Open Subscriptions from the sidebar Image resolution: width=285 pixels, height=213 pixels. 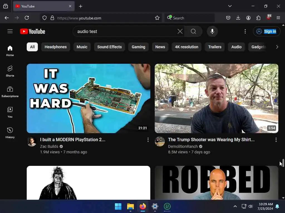point(10,92)
